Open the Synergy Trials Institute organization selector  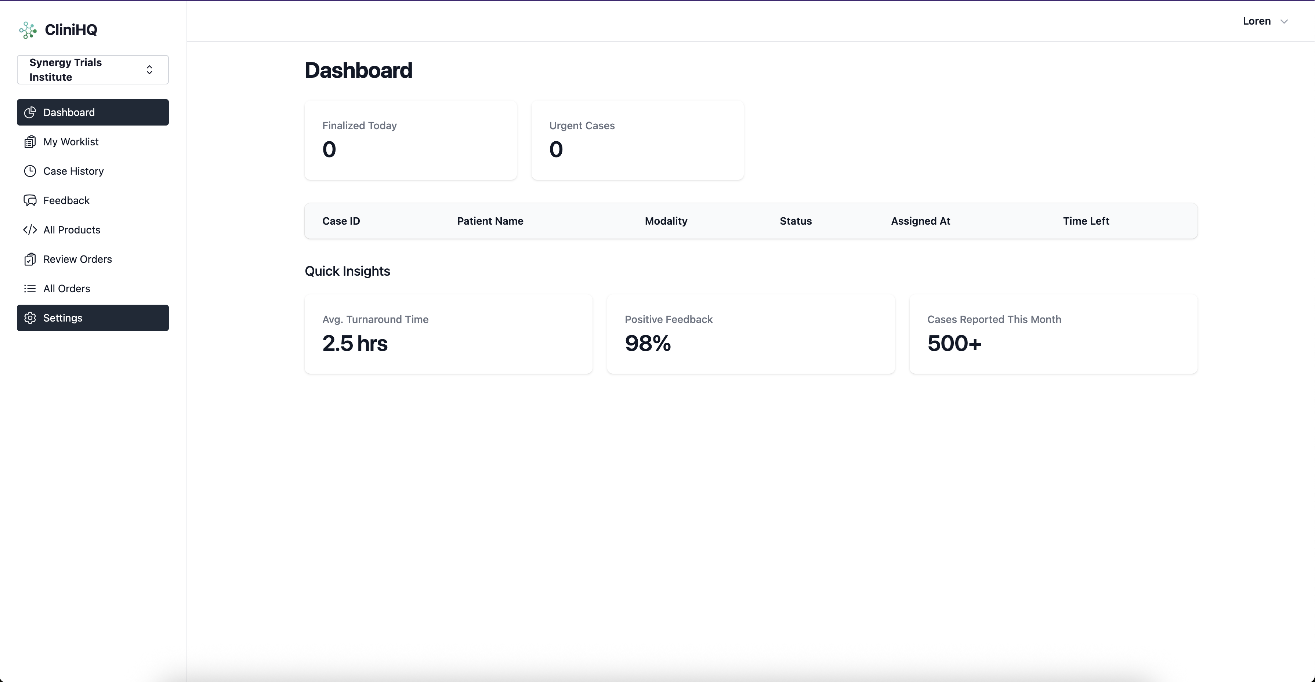93,69
